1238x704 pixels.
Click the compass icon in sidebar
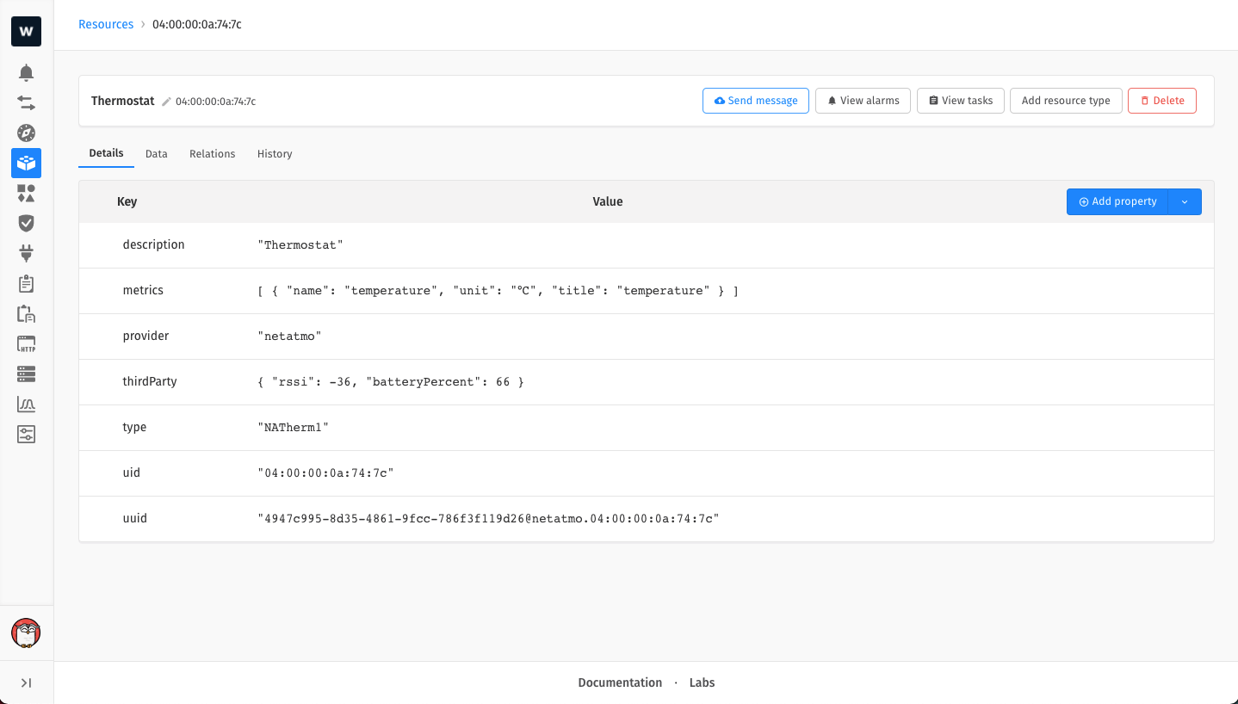click(26, 133)
